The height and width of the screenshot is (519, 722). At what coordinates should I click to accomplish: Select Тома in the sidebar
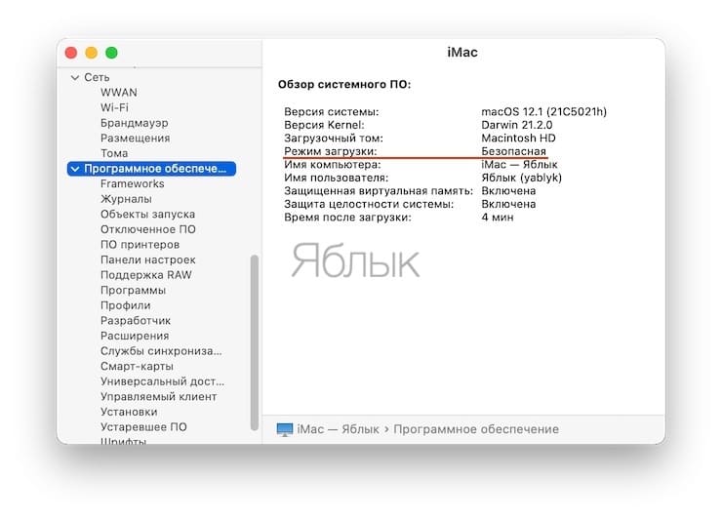114,153
